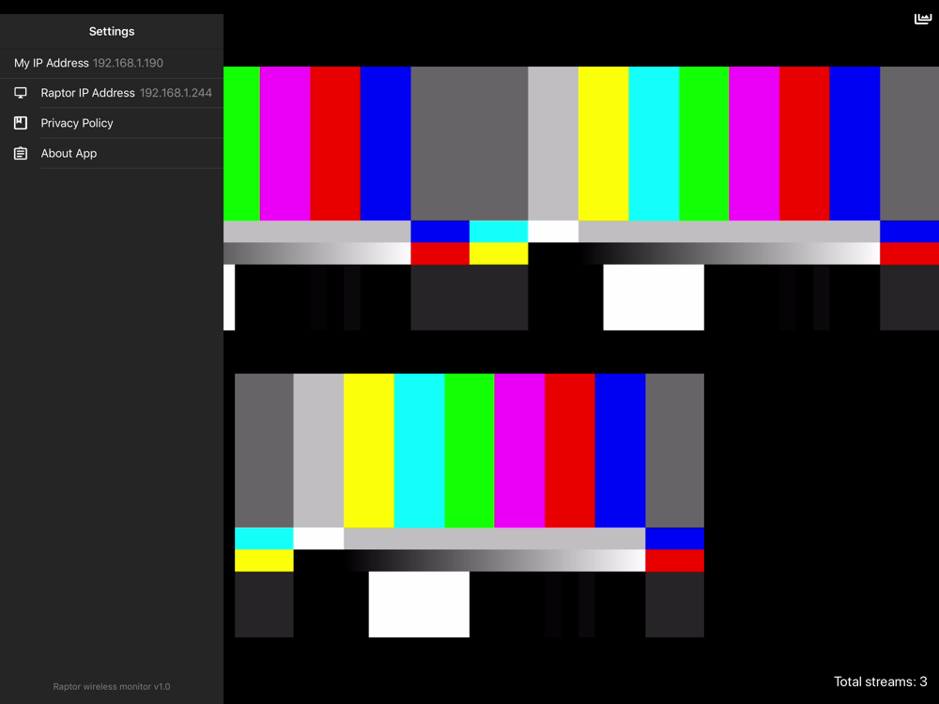Click the white rectangle in bottom stream
The height and width of the screenshot is (704, 939).
419,604
